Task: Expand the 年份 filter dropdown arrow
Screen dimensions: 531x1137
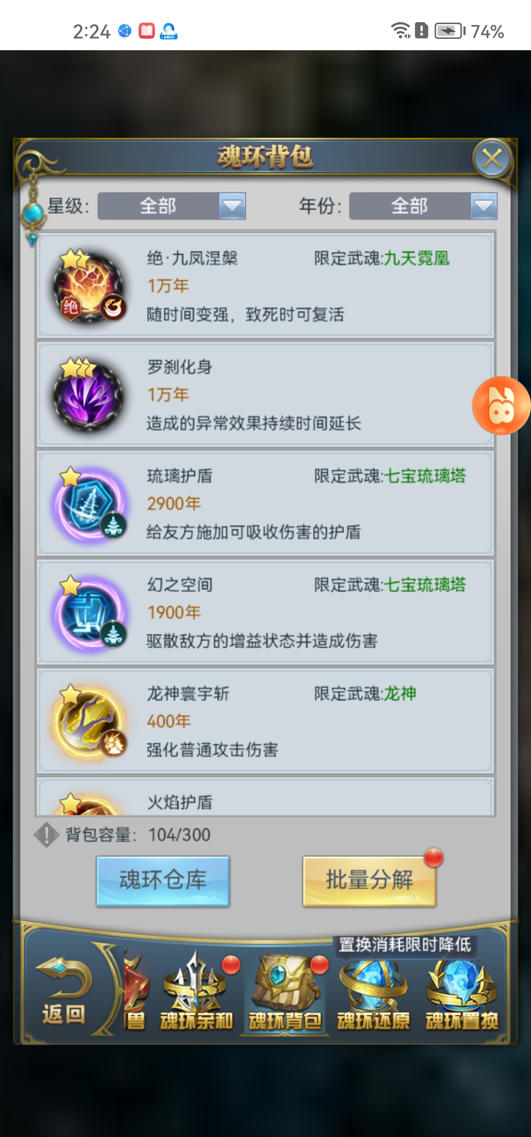Action: click(x=484, y=206)
